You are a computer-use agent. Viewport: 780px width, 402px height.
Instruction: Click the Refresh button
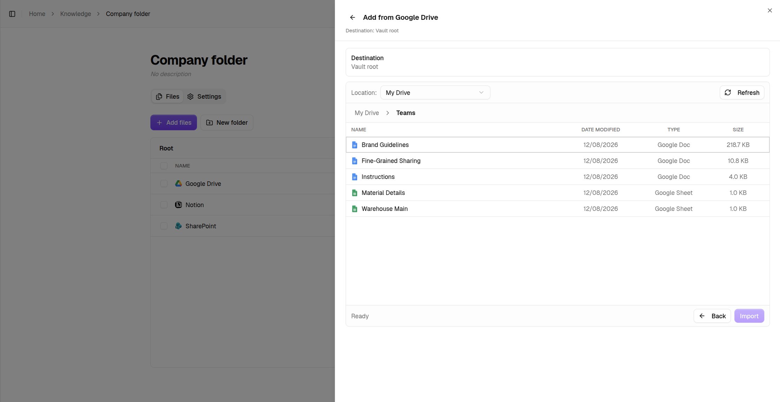[742, 93]
